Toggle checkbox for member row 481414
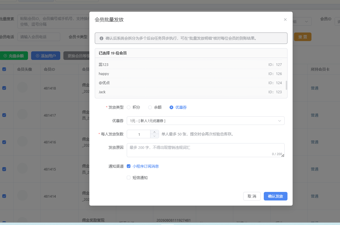 pyautogui.click(x=4, y=196)
